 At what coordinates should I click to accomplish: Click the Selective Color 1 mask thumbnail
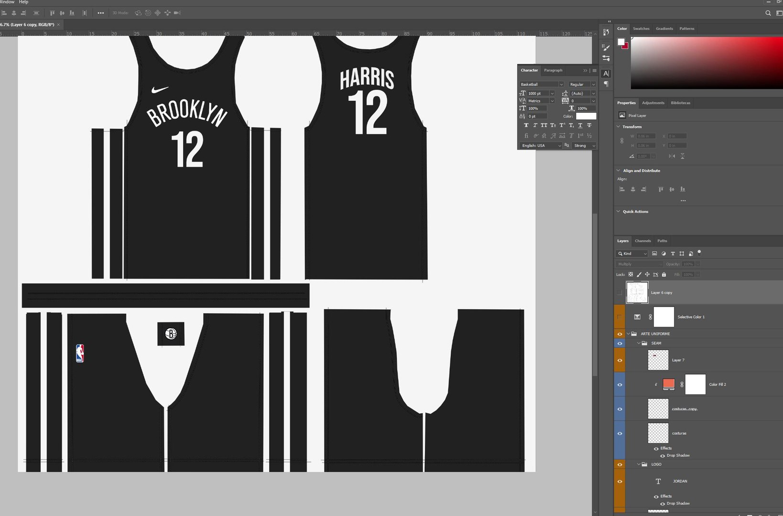tap(663, 317)
